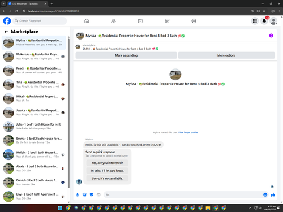
Task: Click the large listing photo in chat center
Action: tap(175, 75)
